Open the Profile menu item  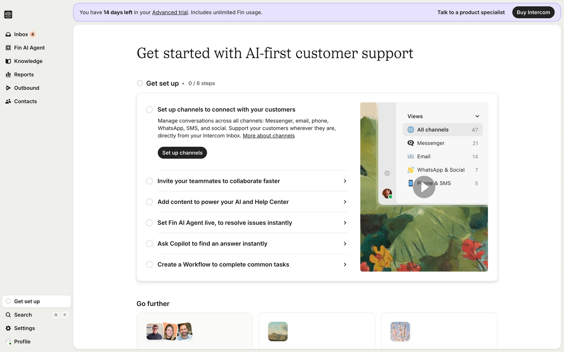pos(22,341)
